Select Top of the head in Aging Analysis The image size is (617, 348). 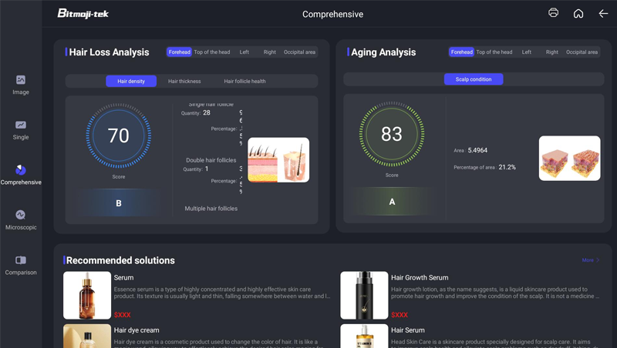[x=494, y=52]
